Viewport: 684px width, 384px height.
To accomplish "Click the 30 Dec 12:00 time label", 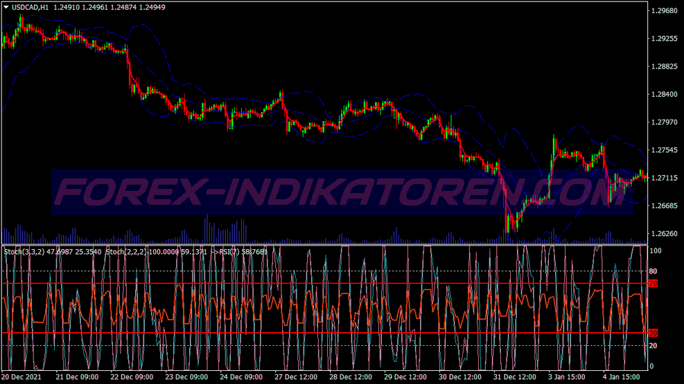I will tap(460, 377).
